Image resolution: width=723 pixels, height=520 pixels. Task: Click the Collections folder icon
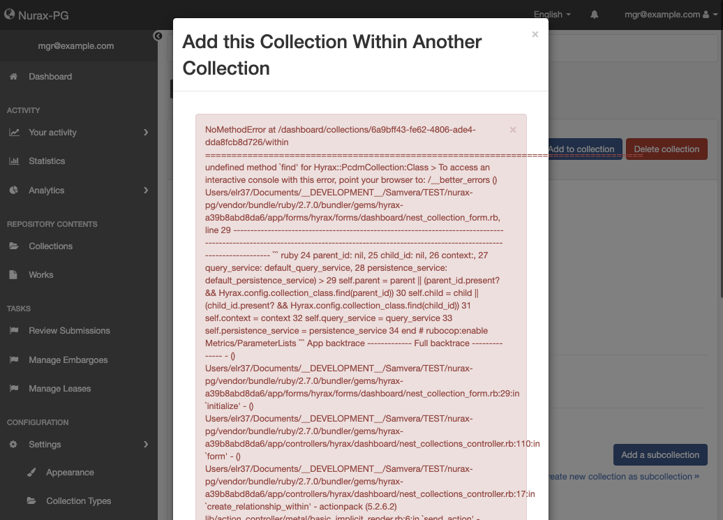(14, 246)
